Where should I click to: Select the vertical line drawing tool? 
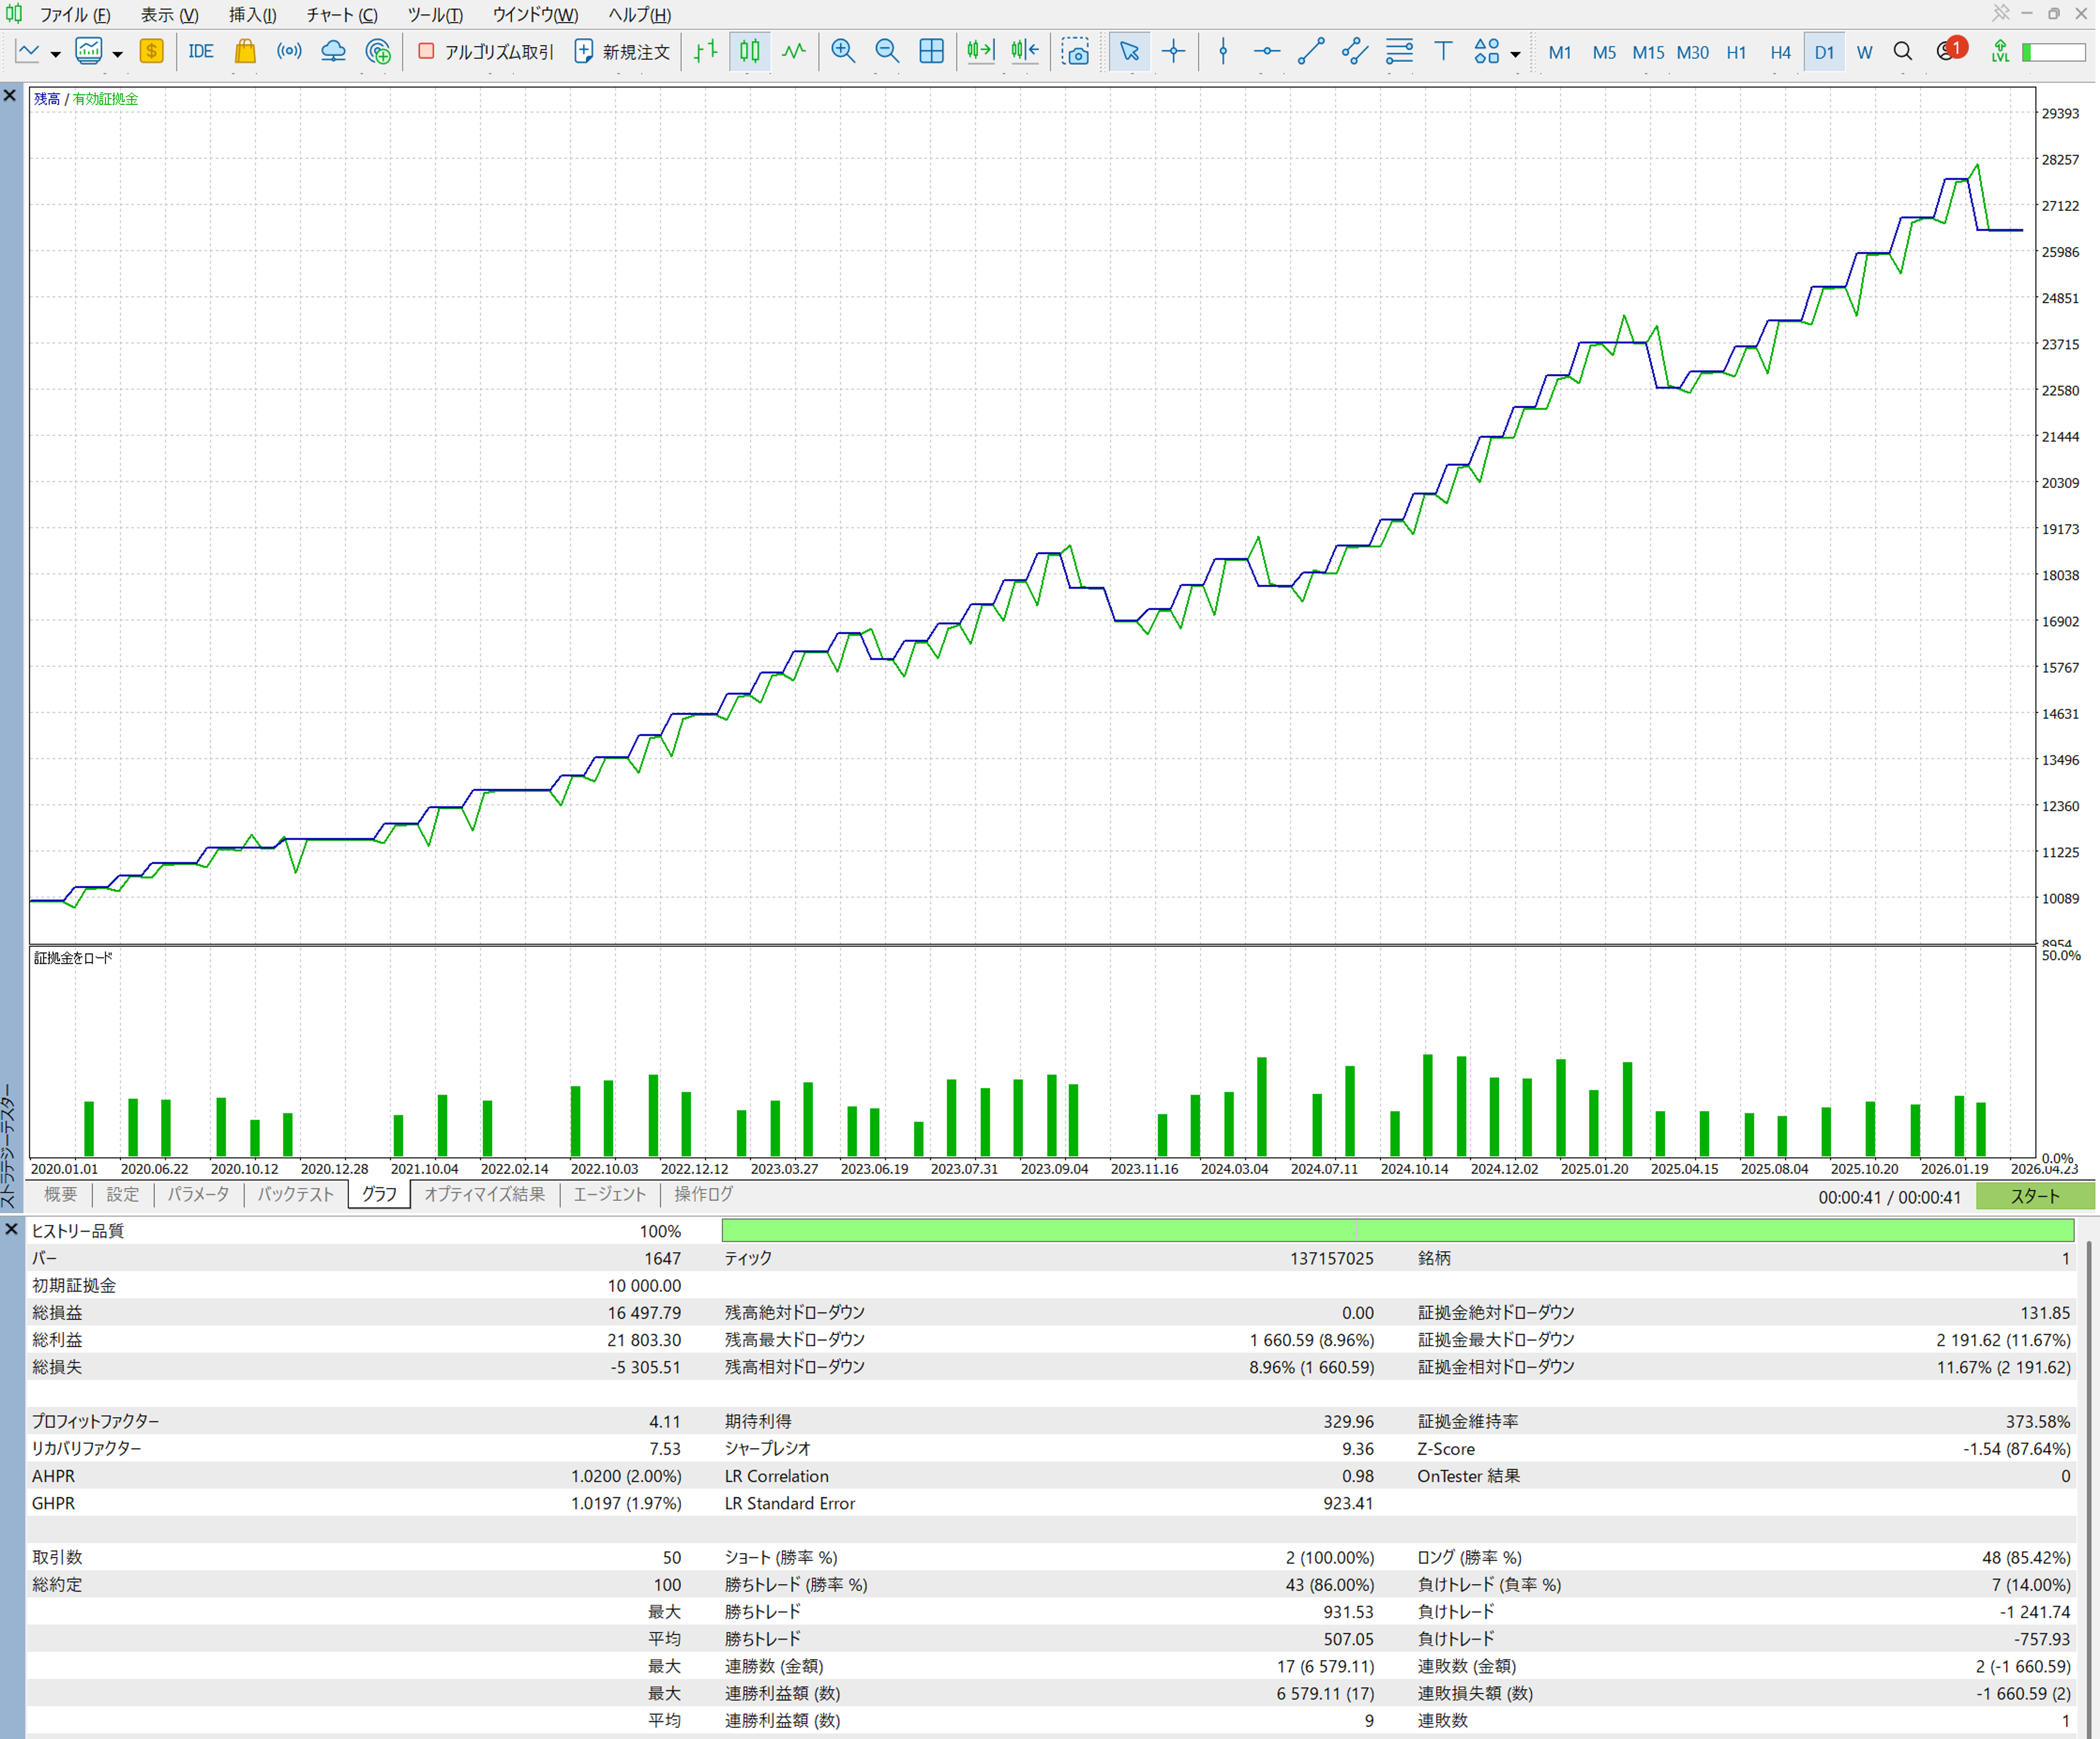coord(1223,51)
